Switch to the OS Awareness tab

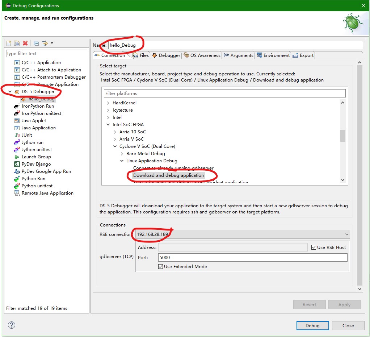tap(202, 55)
